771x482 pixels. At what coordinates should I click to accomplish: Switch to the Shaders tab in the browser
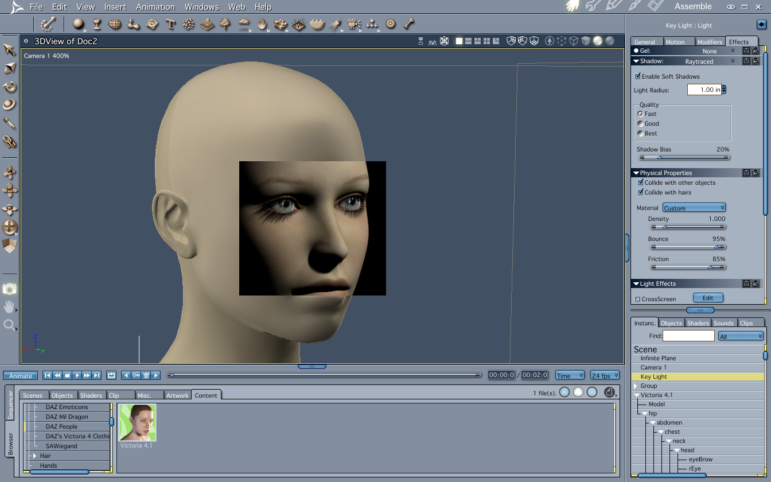click(x=91, y=395)
